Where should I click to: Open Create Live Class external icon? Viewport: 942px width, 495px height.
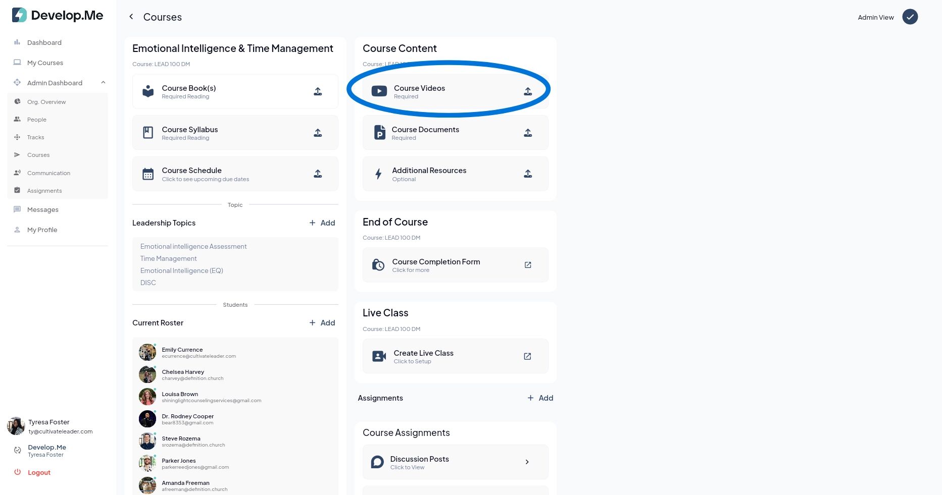(527, 356)
